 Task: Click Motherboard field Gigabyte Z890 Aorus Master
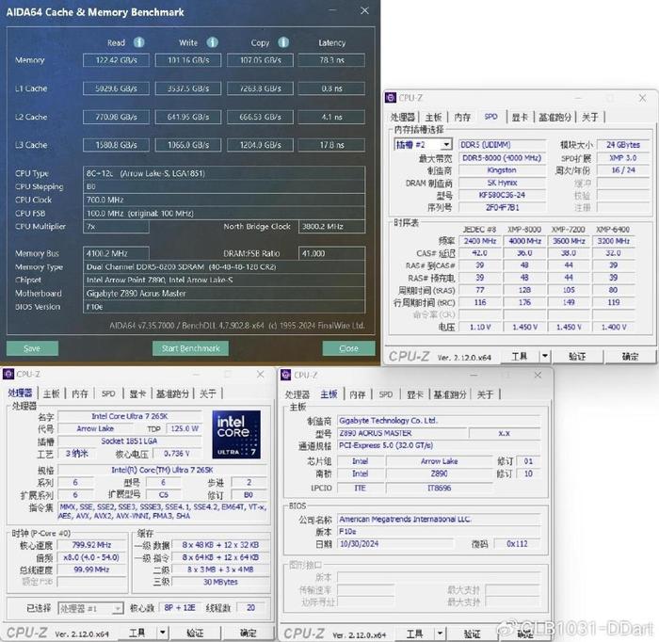pos(224,294)
